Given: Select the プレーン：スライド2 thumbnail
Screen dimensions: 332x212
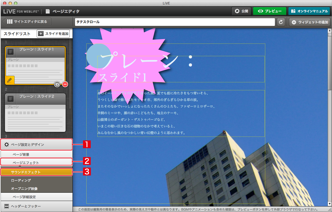Looking at the screenshot, I should (x=35, y=112).
